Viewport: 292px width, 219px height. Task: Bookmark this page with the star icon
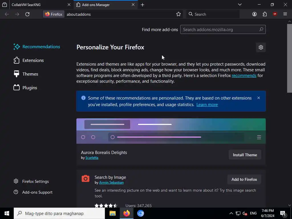tap(179, 14)
